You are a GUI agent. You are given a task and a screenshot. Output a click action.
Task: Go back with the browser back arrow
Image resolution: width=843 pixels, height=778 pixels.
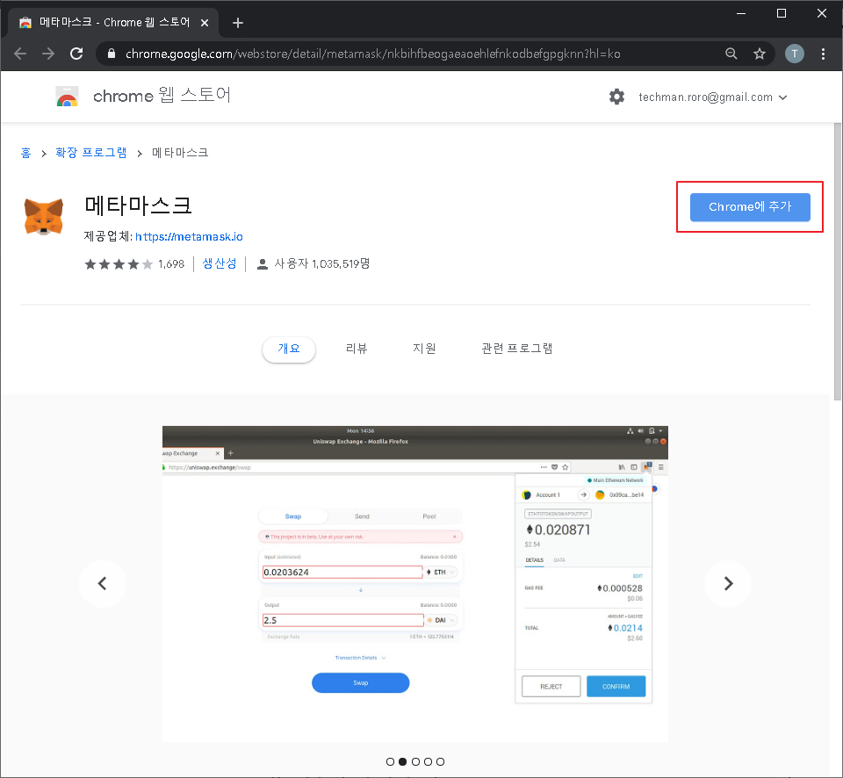pos(20,54)
